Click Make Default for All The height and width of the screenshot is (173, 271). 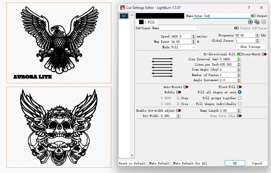190,163
